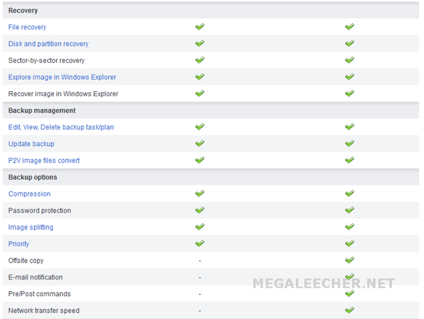Click the Backup management section header
424x319 pixels.
[211, 111]
